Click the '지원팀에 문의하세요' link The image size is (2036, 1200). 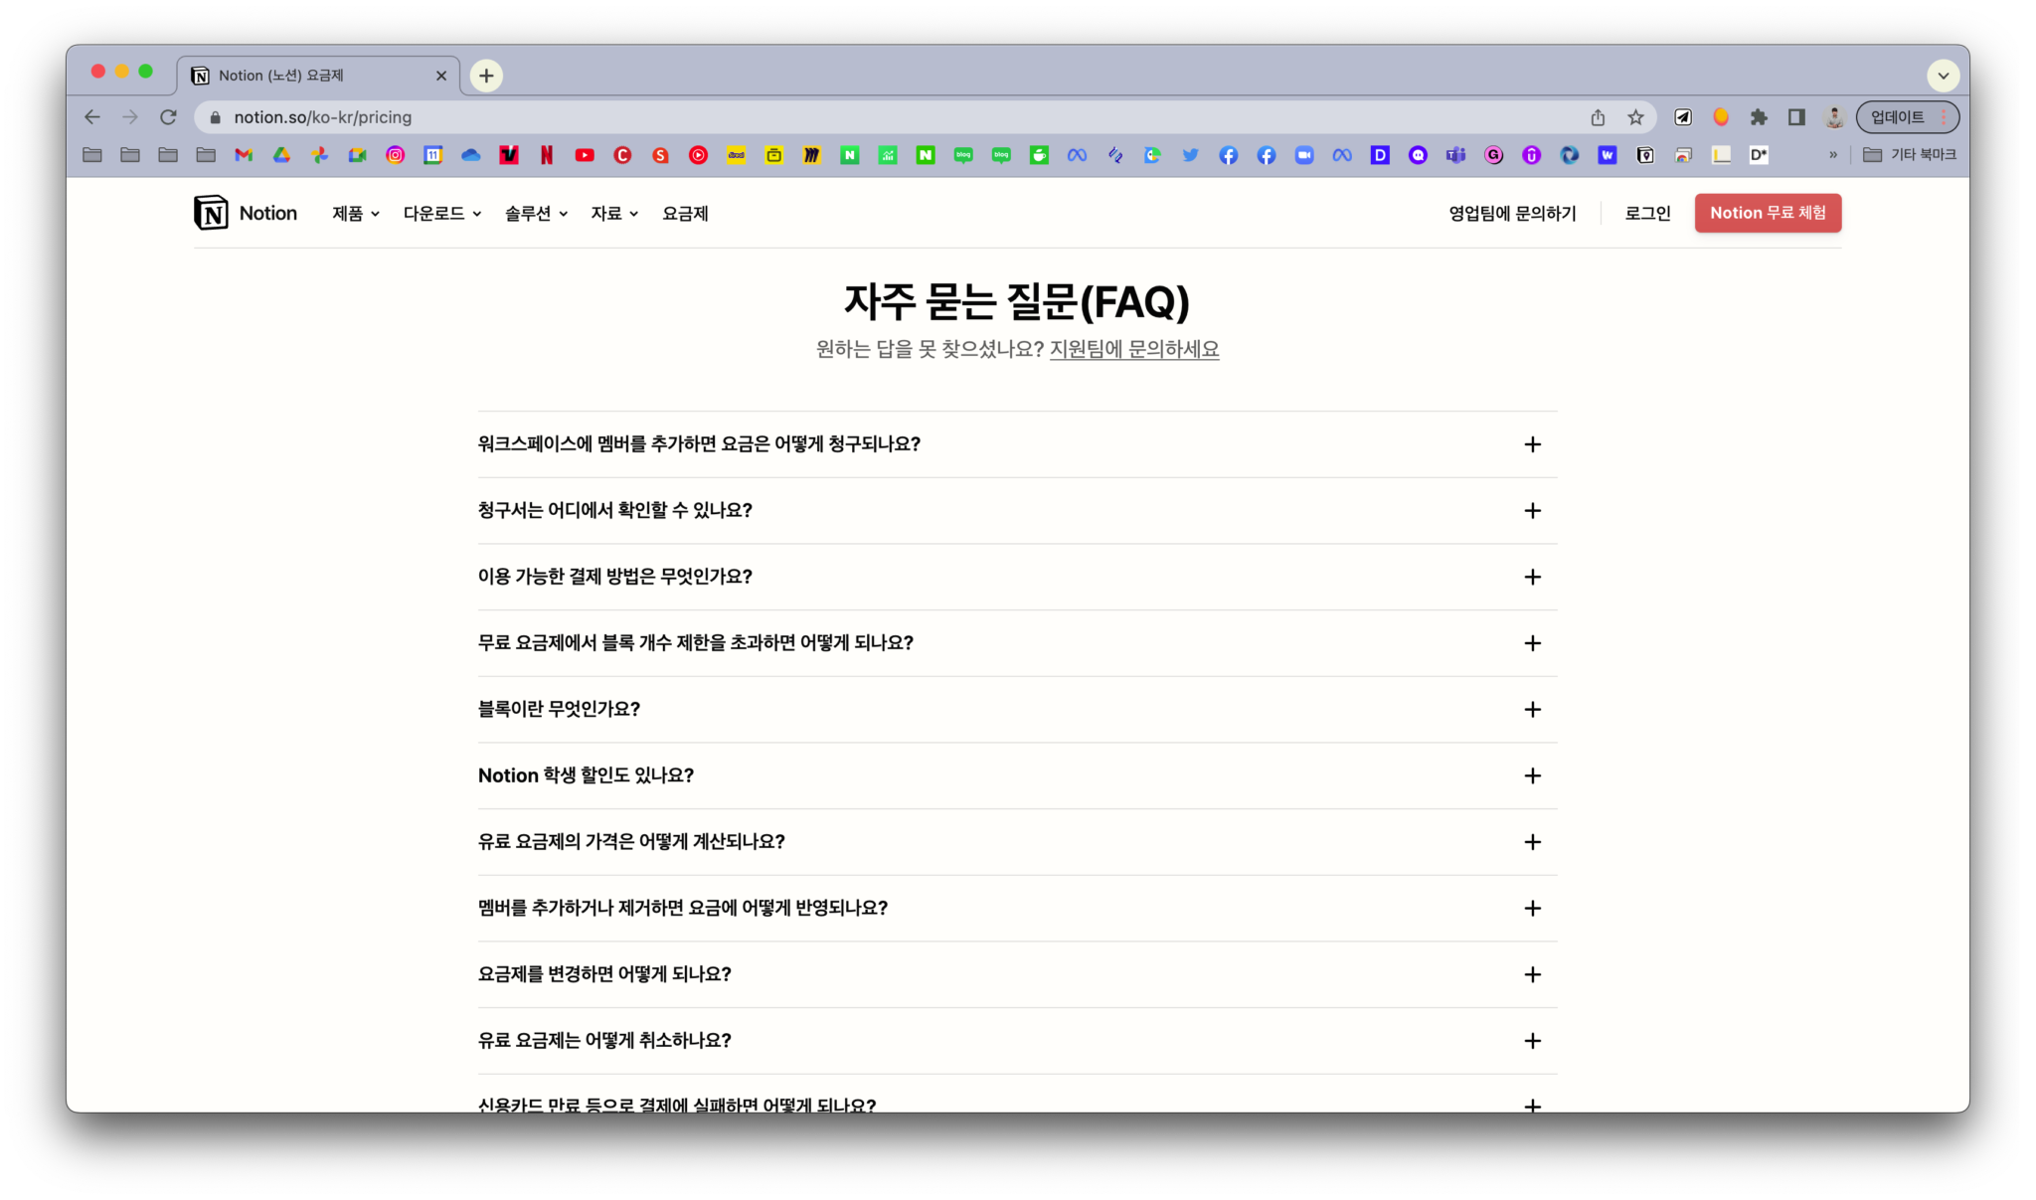(x=1133, y=349)
